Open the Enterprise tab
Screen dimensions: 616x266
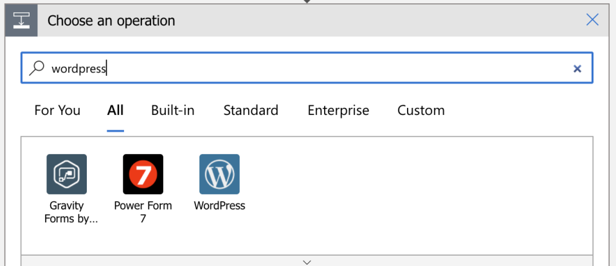338,111
